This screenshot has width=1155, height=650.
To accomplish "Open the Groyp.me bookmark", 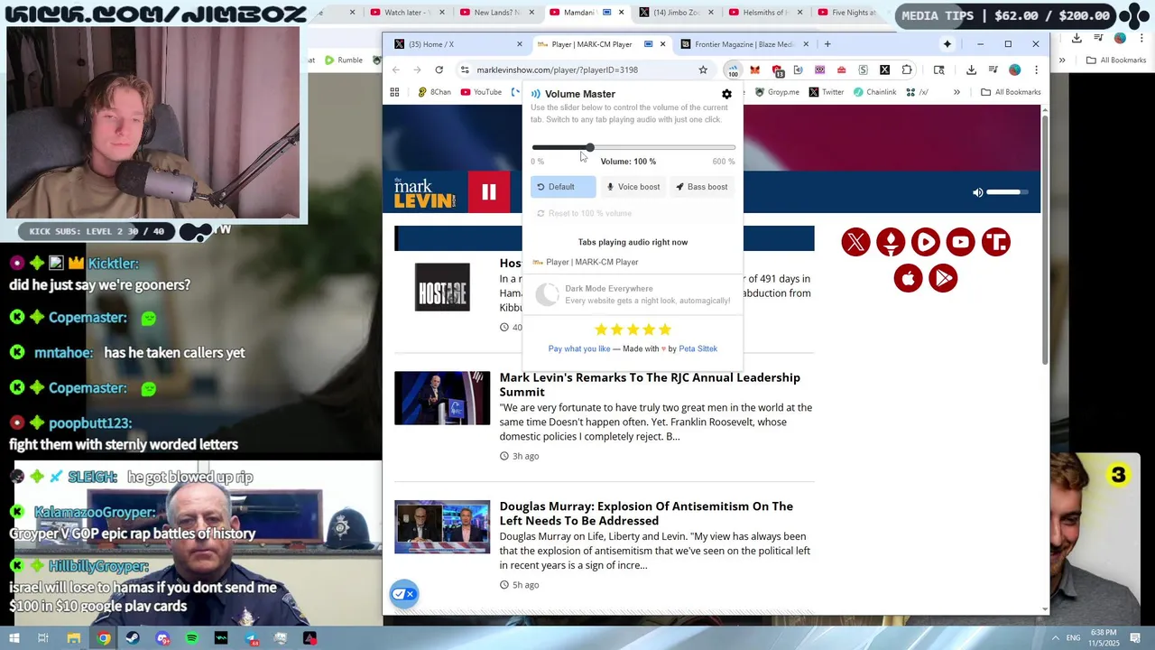I will tap(777, 92).
